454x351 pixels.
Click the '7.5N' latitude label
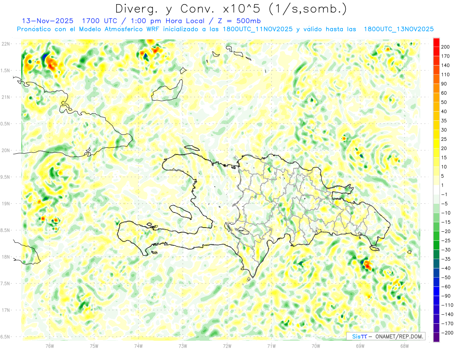(x=5, y=284)
